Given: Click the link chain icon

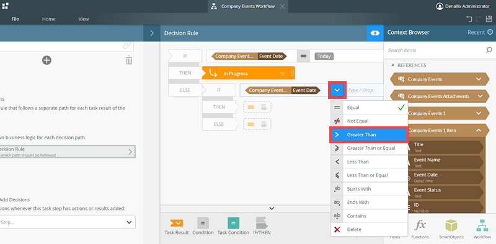Looking at the screenshot, I should pyautogui.click(x=127, y=45).
